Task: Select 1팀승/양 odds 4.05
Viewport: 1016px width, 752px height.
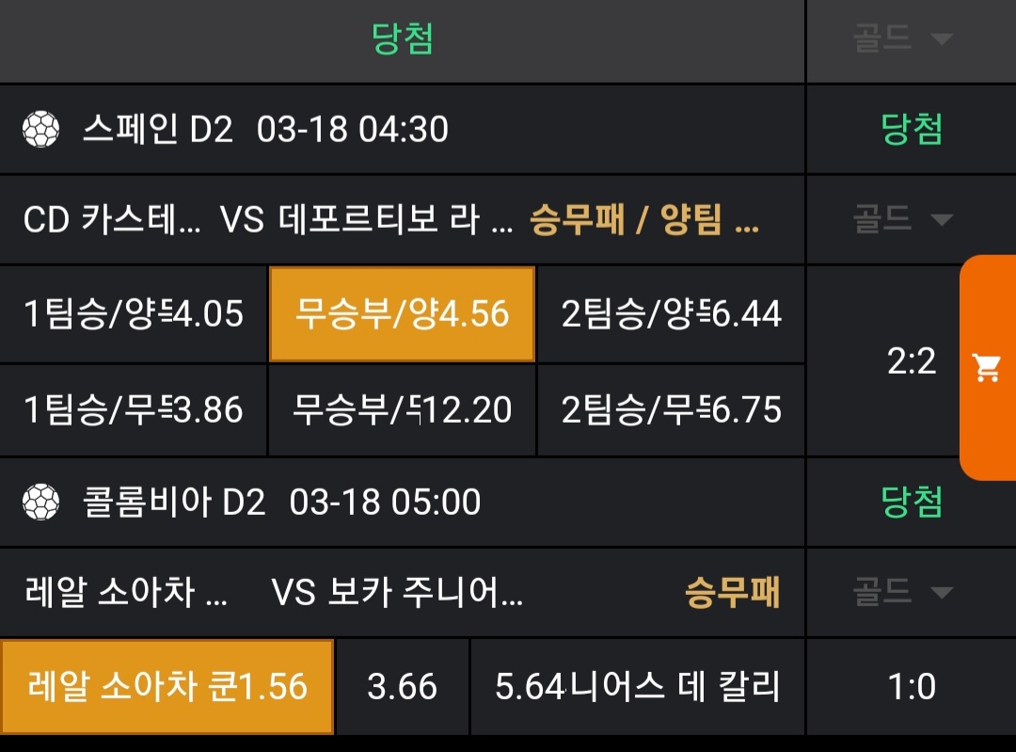Action: coord(134,314)
